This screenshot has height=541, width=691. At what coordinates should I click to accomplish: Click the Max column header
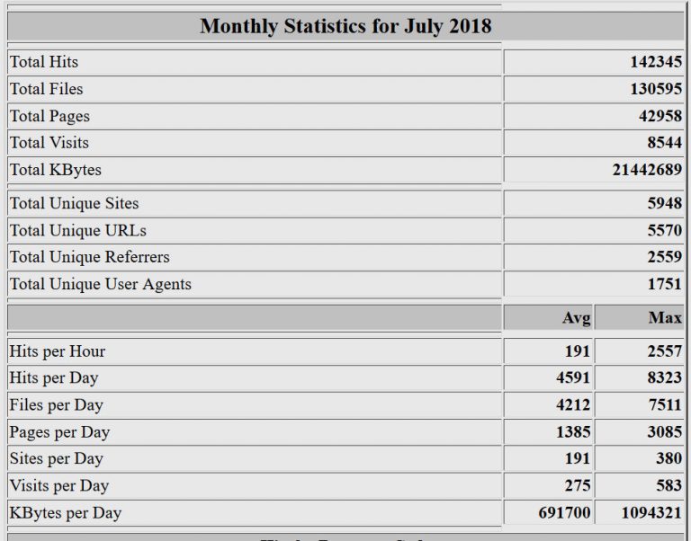(x=664, y=317)
